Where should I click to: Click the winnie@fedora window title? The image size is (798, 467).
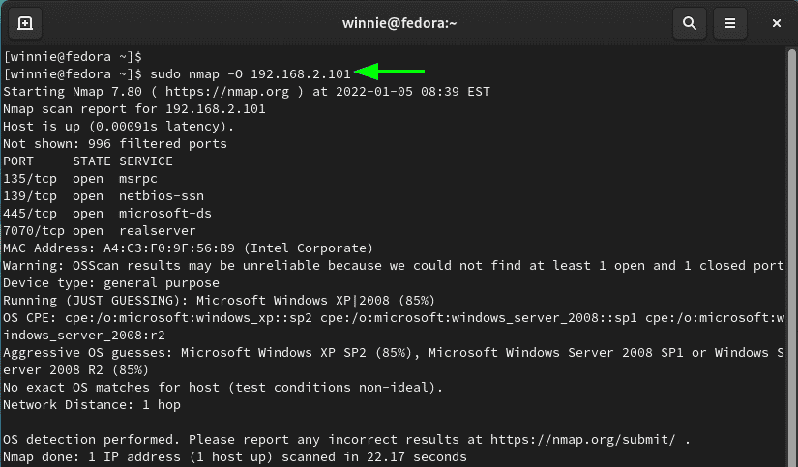pos(399,23)
